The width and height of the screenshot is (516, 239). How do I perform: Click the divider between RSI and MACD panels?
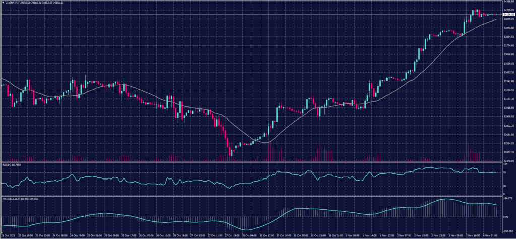point(252,196)
